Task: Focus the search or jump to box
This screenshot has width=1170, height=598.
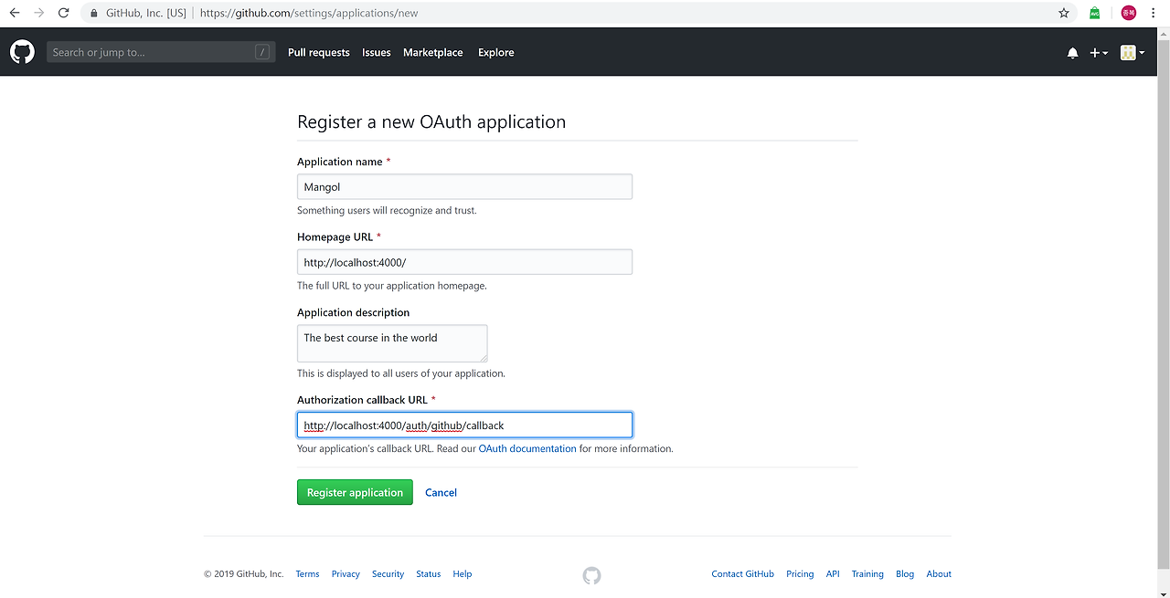Action: 152,53
